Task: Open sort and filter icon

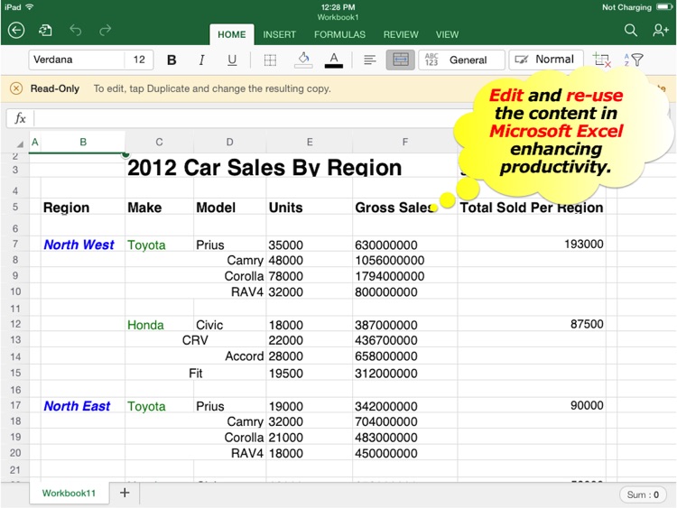Action: point(634,60)
